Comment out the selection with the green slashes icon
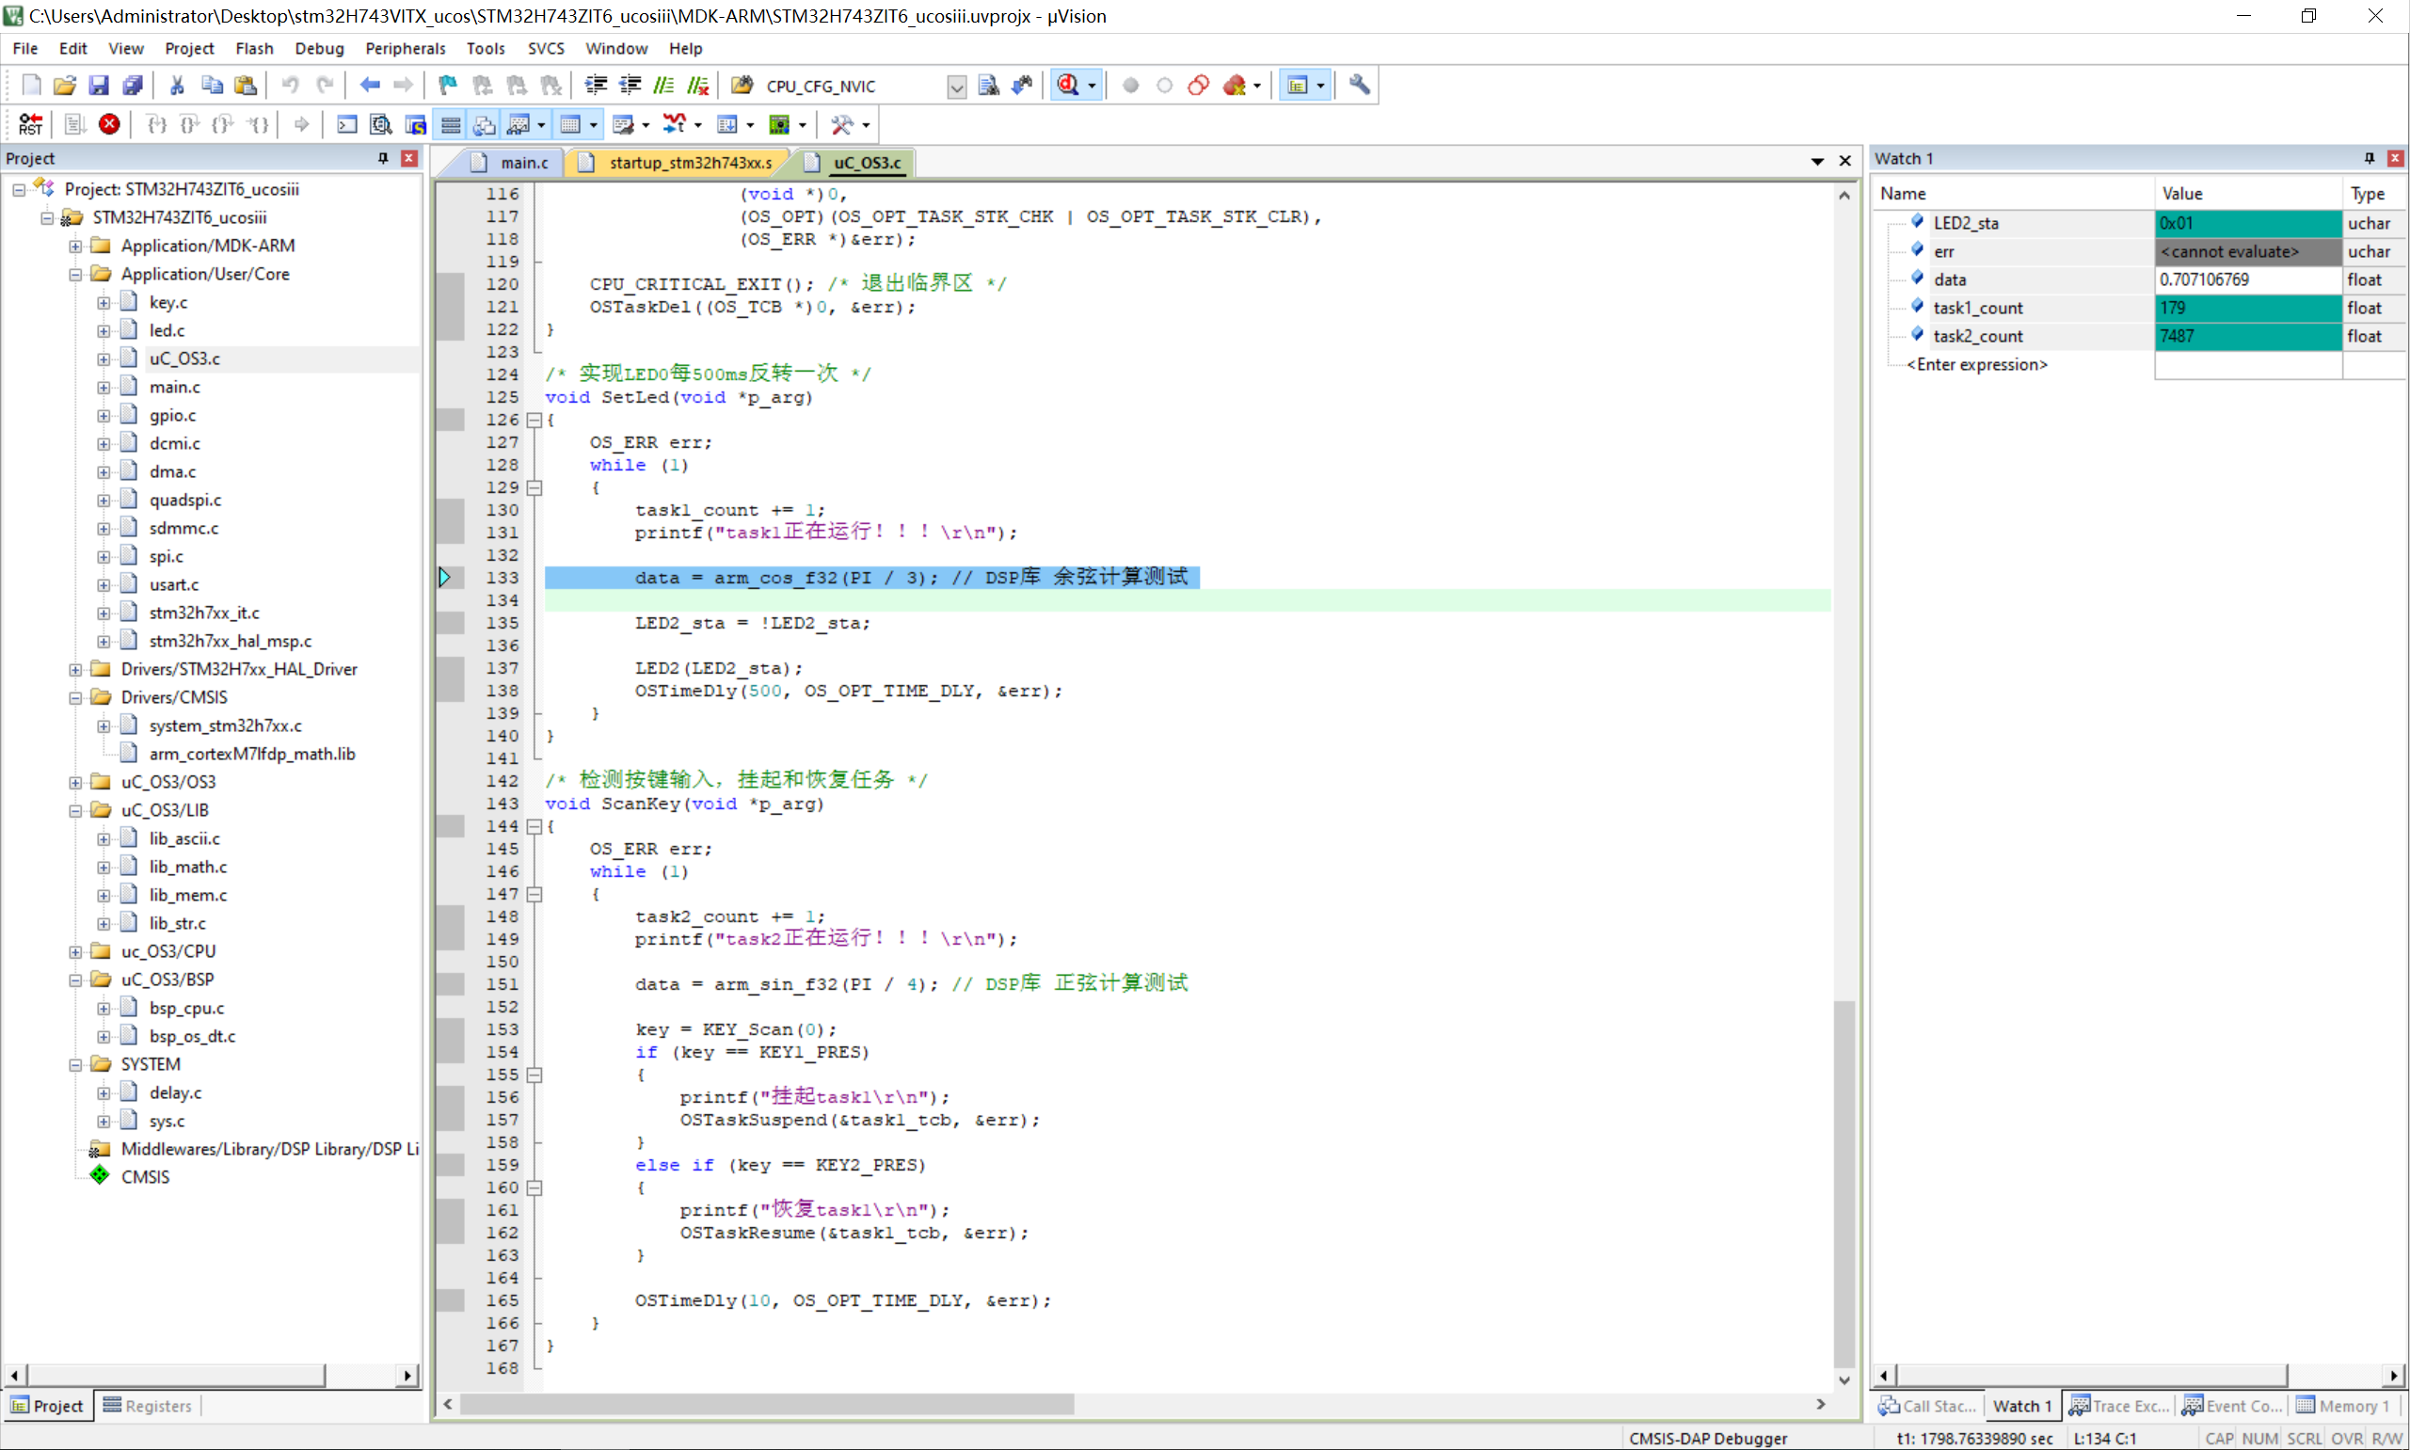Screen dimensions: 2410x1450 (664, 86)
